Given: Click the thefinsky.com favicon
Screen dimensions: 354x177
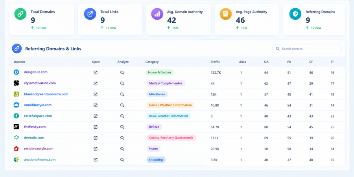Looking at the screenshot, I should [x=16, y=127].
